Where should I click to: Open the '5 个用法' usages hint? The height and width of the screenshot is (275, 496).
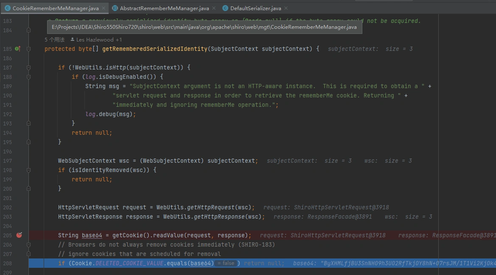pyautogui.click(x=54, y=39)
